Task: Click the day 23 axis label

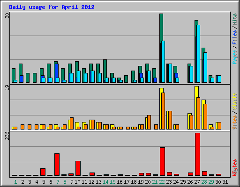Action: [x=169, y=182]
